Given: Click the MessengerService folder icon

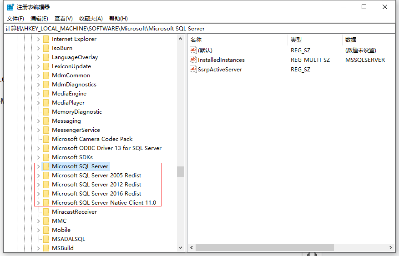Looking at the screenshot, I should coord(46,130).
